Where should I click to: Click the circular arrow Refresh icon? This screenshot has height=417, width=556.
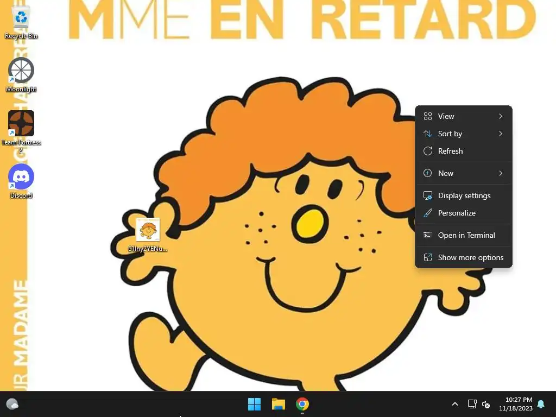point(428,151)
